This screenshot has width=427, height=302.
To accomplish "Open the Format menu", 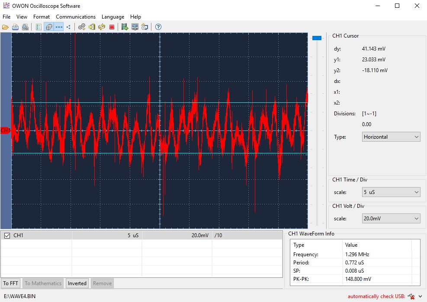I will coord(42,17).
